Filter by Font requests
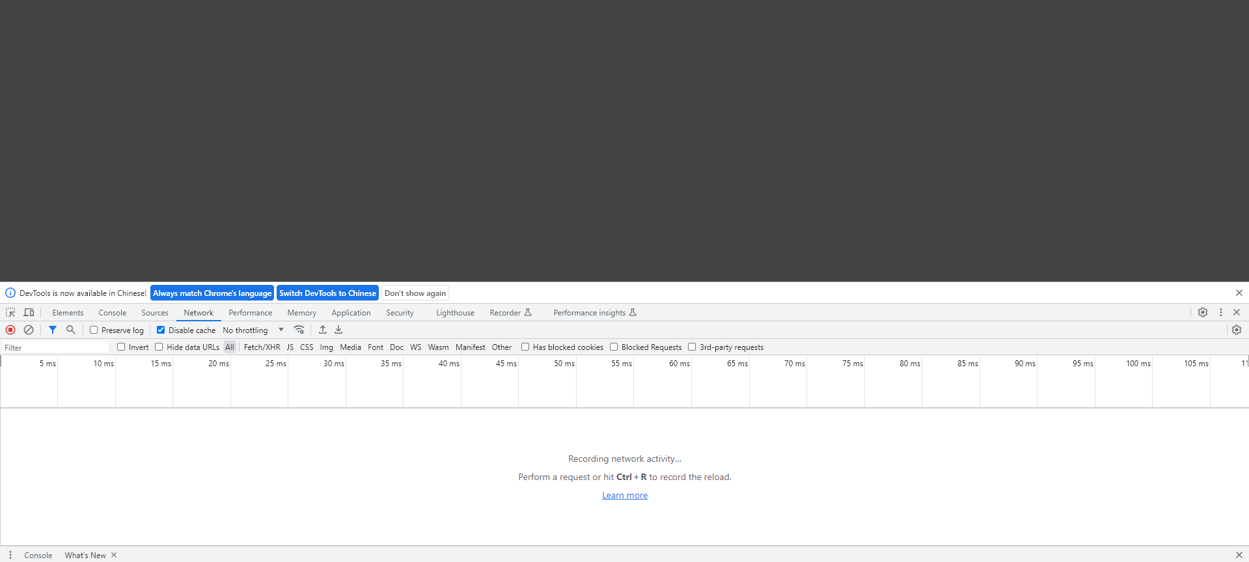The width and height of the screenshot is (1249, 562). coord(376,347)
